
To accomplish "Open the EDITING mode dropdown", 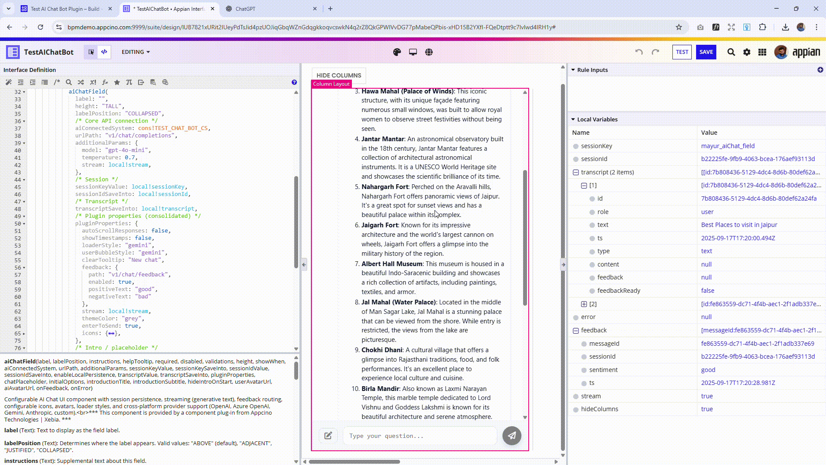I will [136, 52].
